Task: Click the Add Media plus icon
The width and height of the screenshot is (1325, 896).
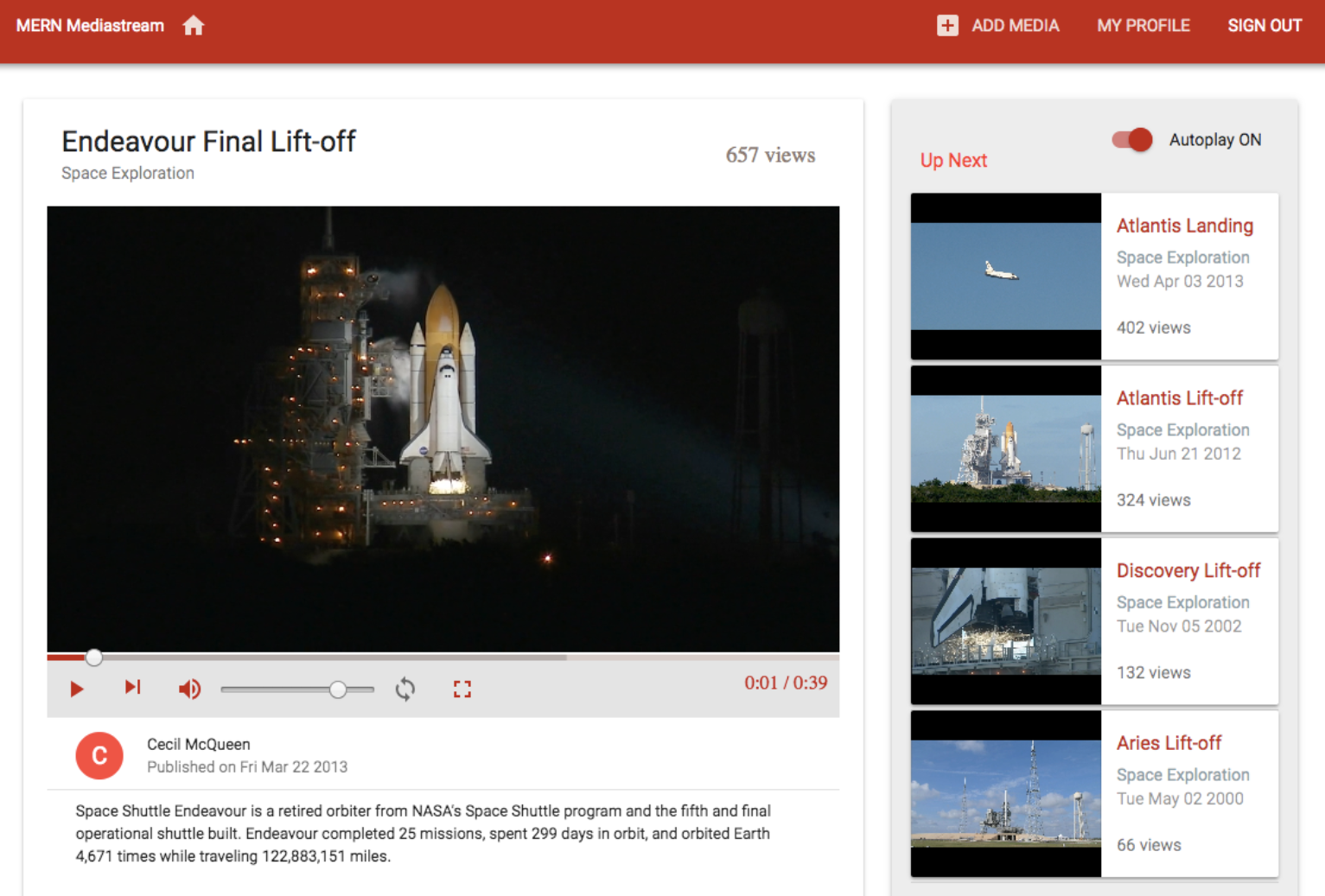Action: [947, 25]
